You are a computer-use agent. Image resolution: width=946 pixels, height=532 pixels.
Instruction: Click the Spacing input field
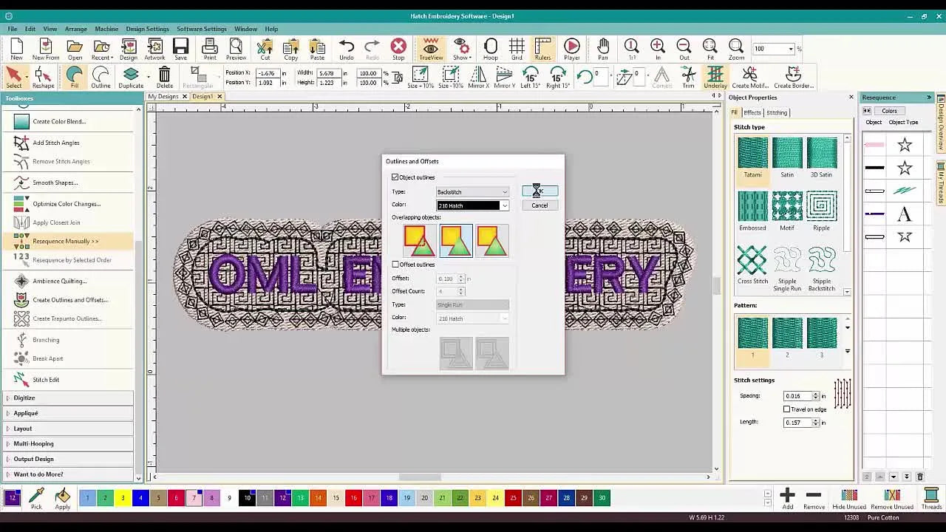[797, 396]
